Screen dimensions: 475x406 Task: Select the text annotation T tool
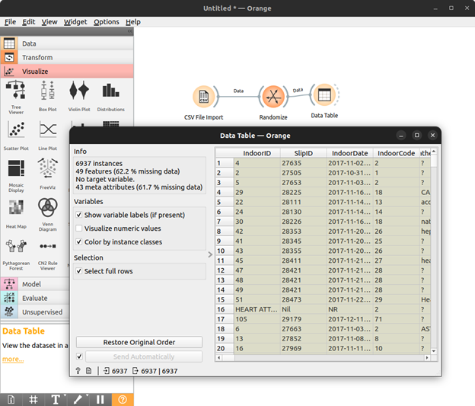point(56,400)
